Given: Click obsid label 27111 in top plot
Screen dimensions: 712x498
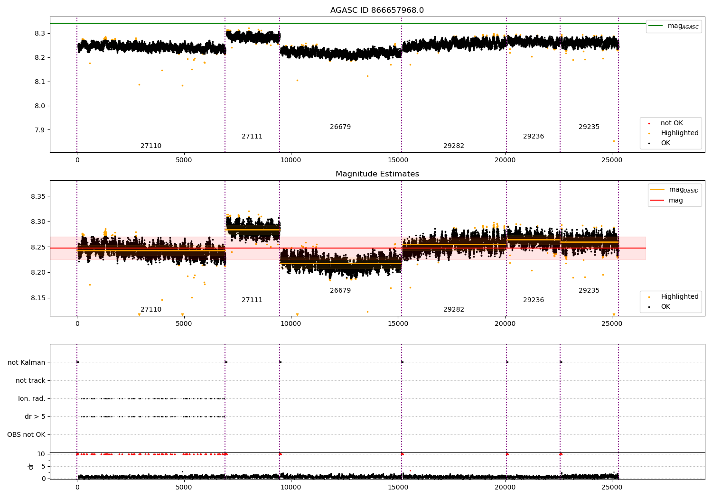Looking at the screenshot, I should click(252, 137).
